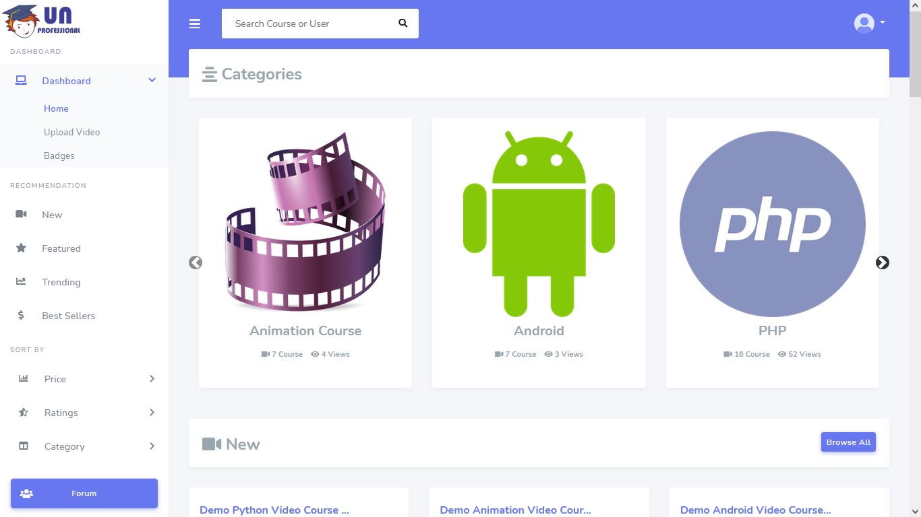Viewport: 921px width, 517px height.
Task: Click the search magnifier icon
Action: click(x=403, y=23)
